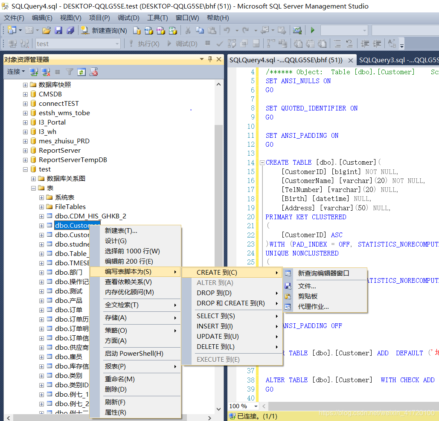Click the Parse checkmark icon
The height and width of the screenshot is (421, 439).
220,44
